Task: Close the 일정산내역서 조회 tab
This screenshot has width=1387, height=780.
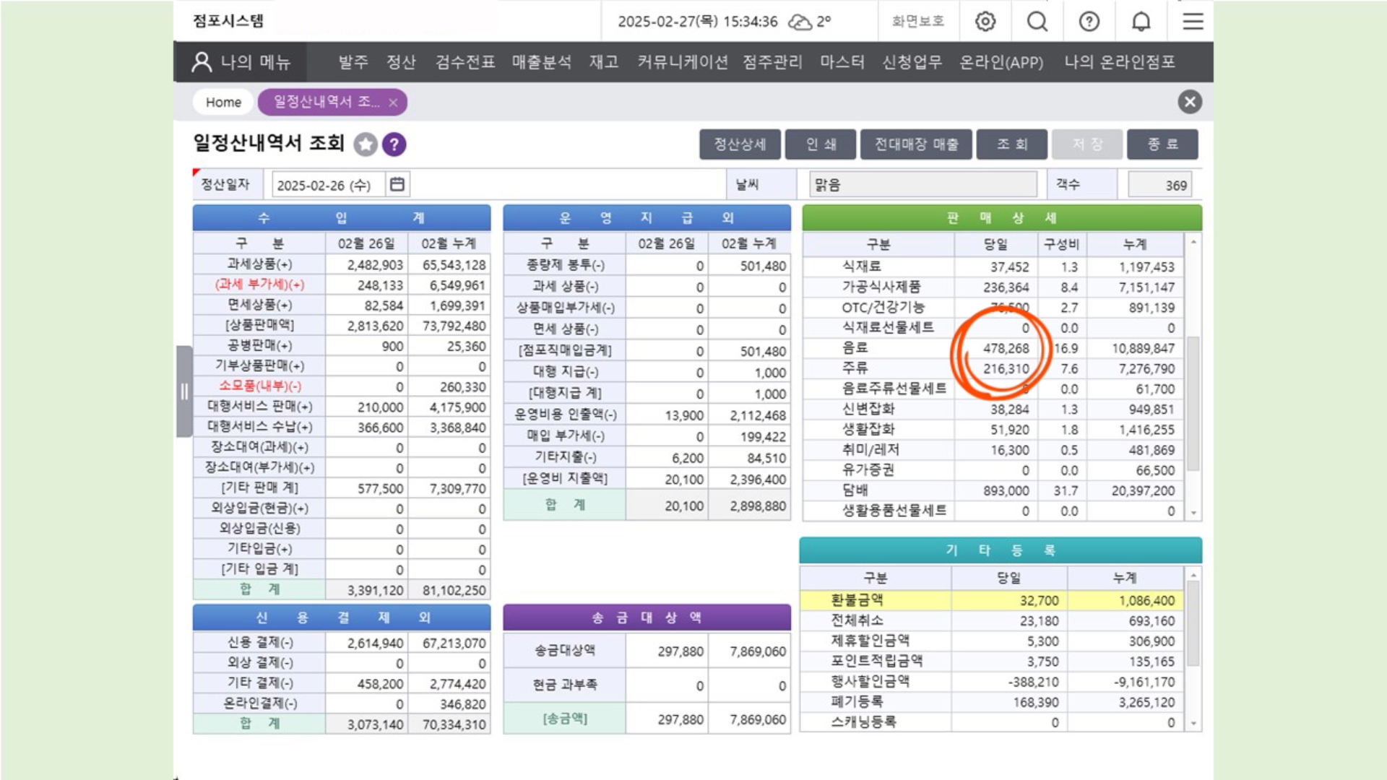Action: [x=393, y=103]
